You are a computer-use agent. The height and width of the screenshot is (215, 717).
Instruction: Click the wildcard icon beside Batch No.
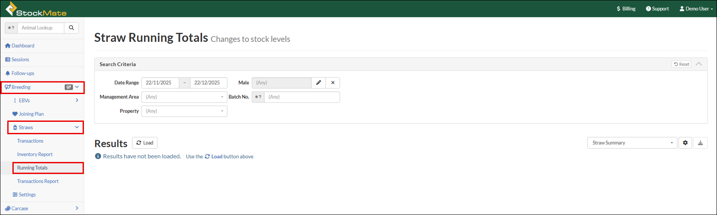tap(258, 97)
